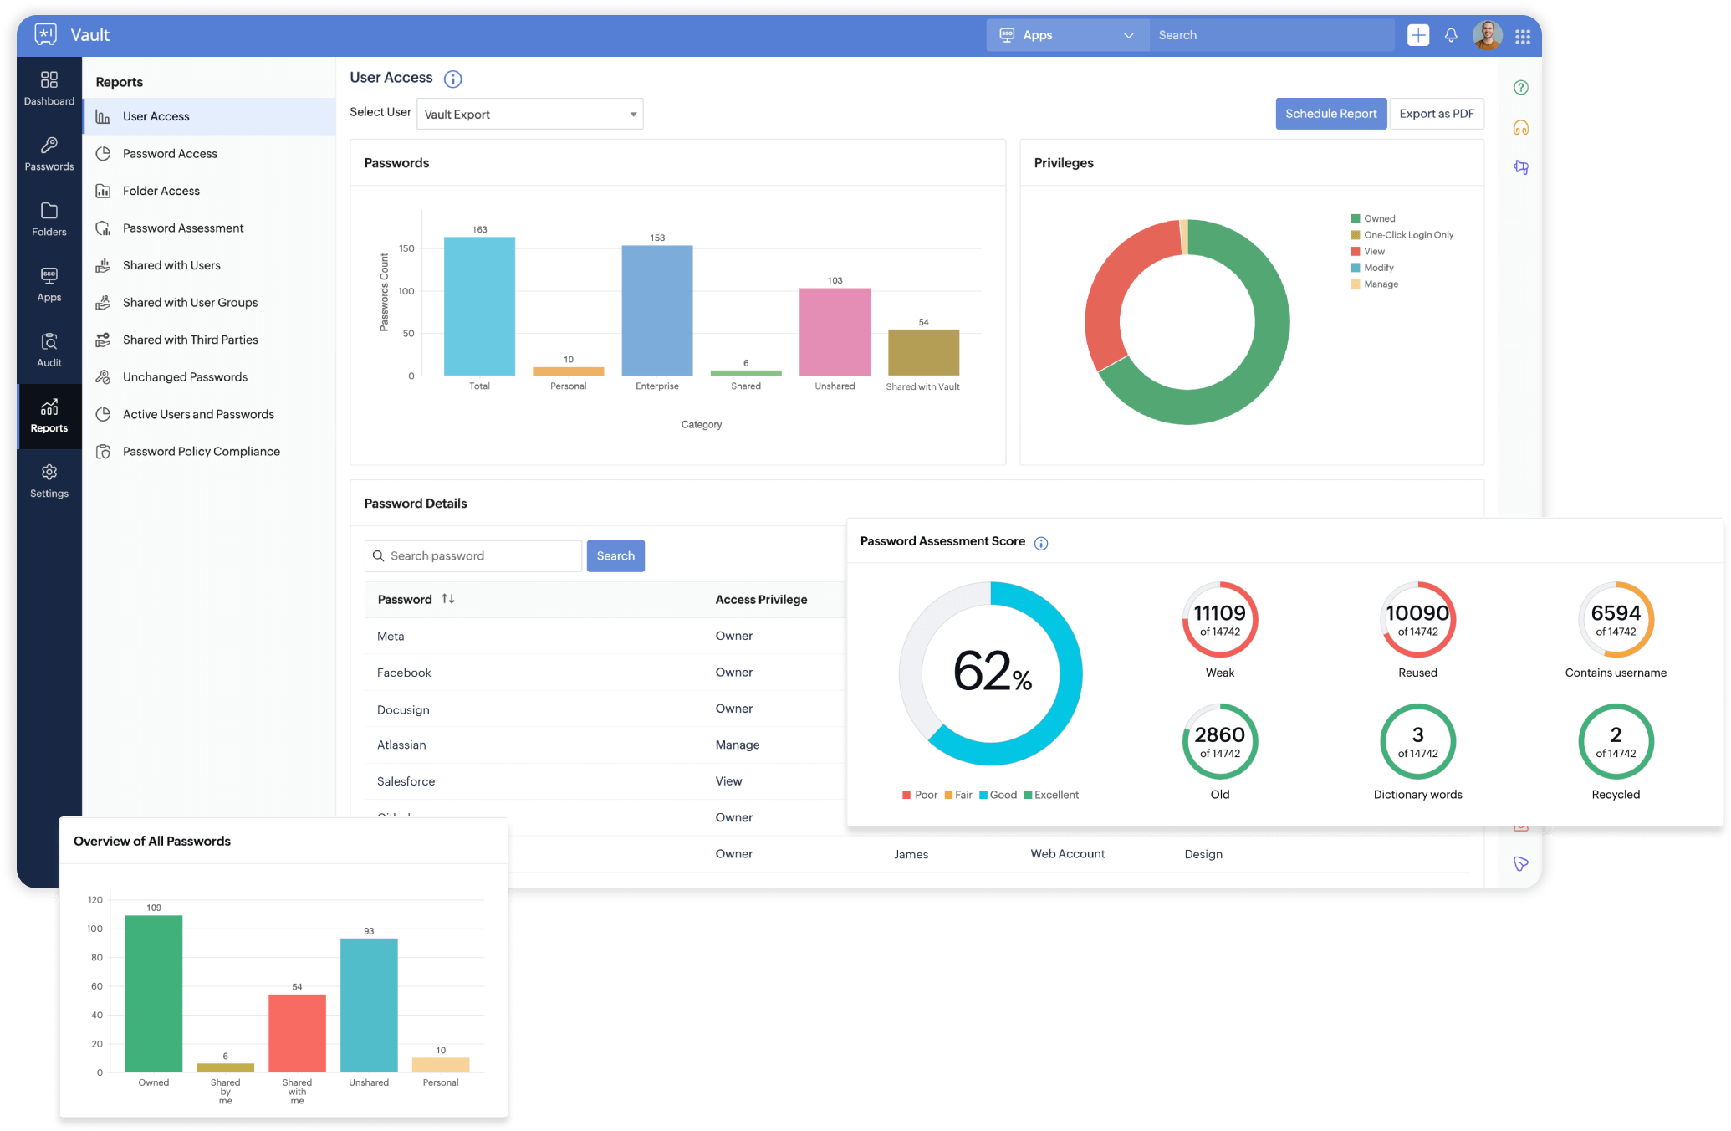
Task: Click the User Access info icon
Action: coord(452,79)
